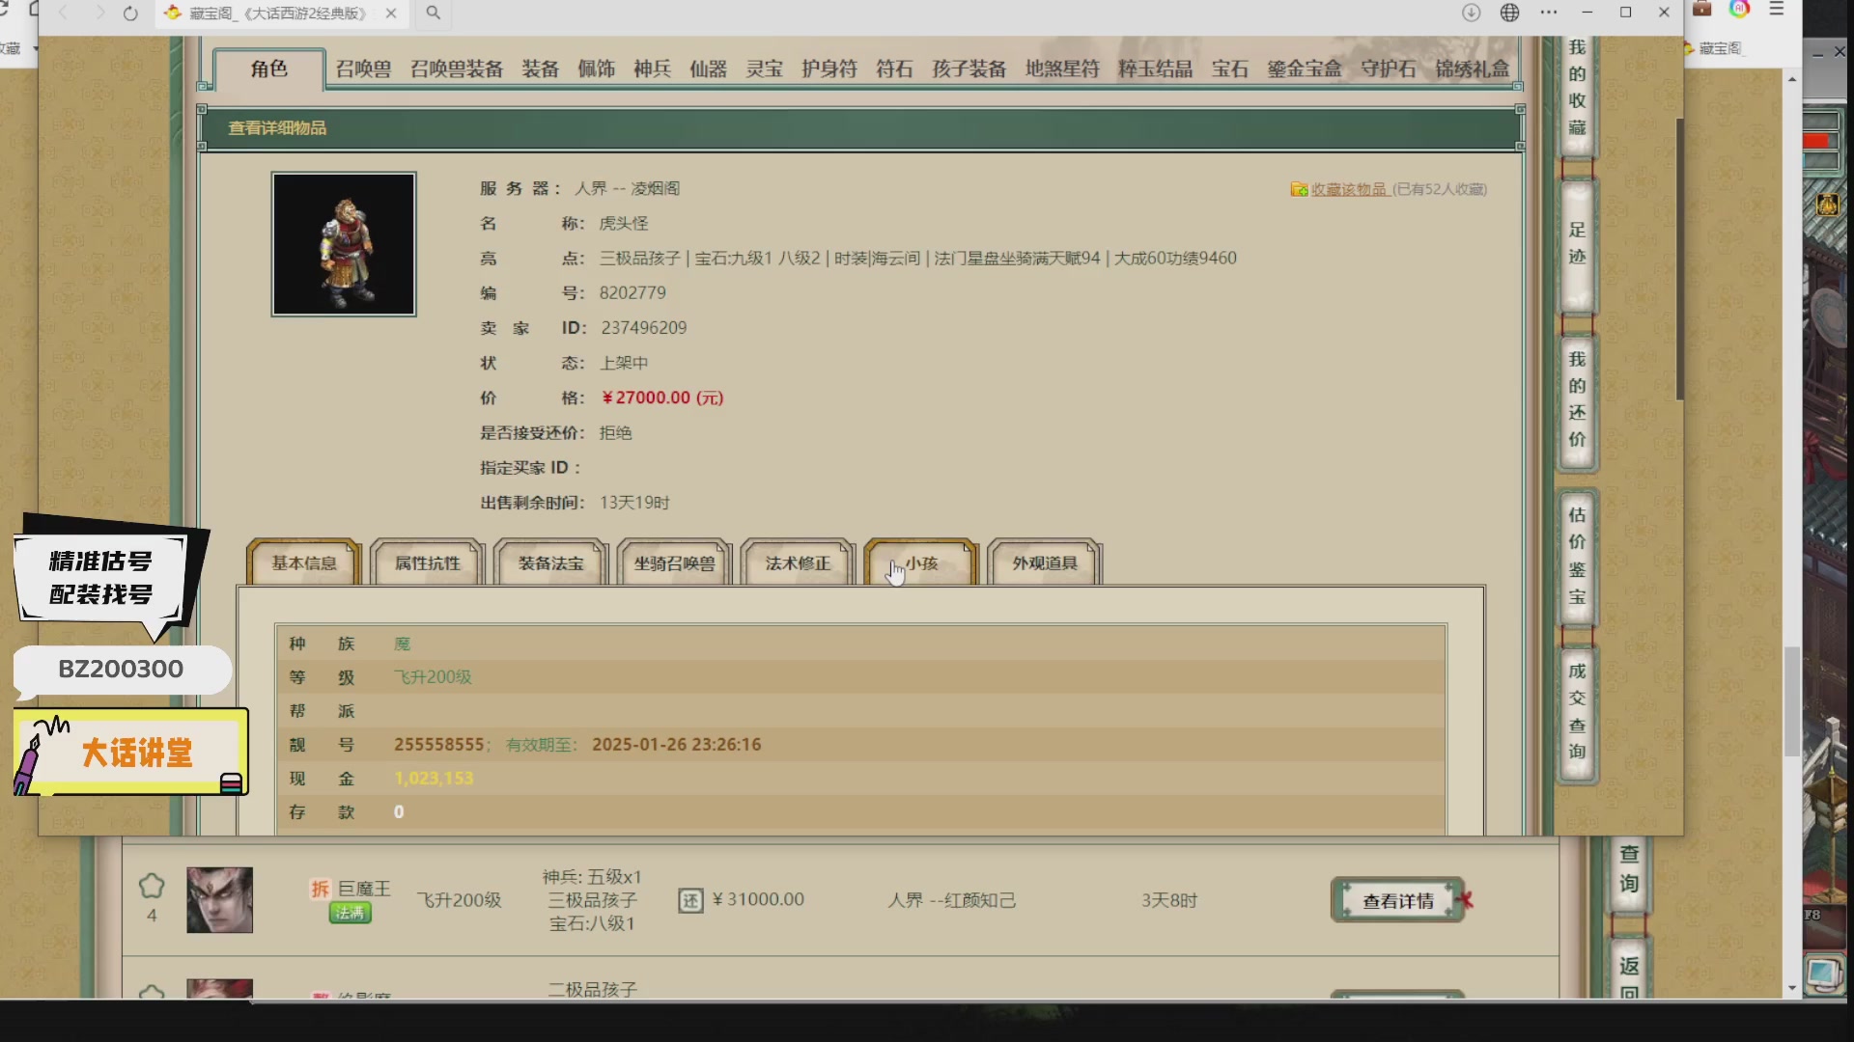The width and height of the screenshot is (1854, 1042).
Task: Click the 巨魔王 avatar thumbnail
Action: [219, 900]
